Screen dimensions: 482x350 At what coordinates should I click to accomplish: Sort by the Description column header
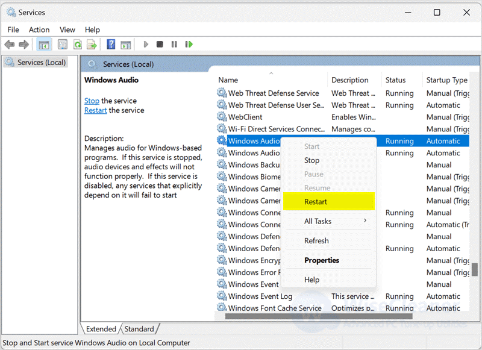click(x=355, y=80)
